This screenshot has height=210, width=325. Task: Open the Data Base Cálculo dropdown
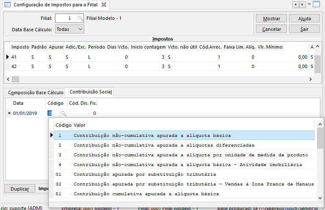(x=69, y=29)
